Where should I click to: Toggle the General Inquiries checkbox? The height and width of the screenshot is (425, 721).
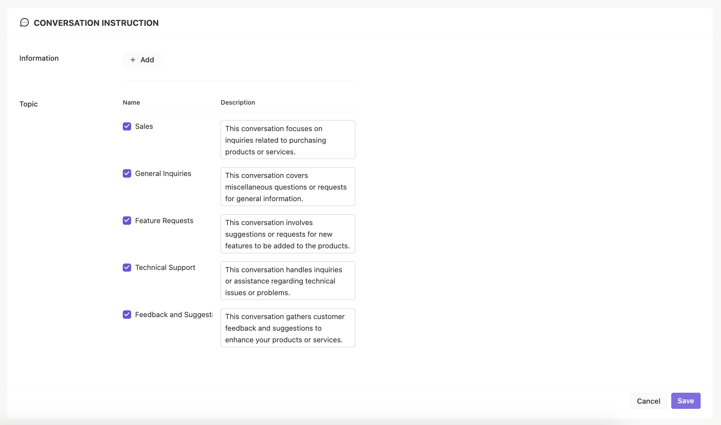click(127, 173)
